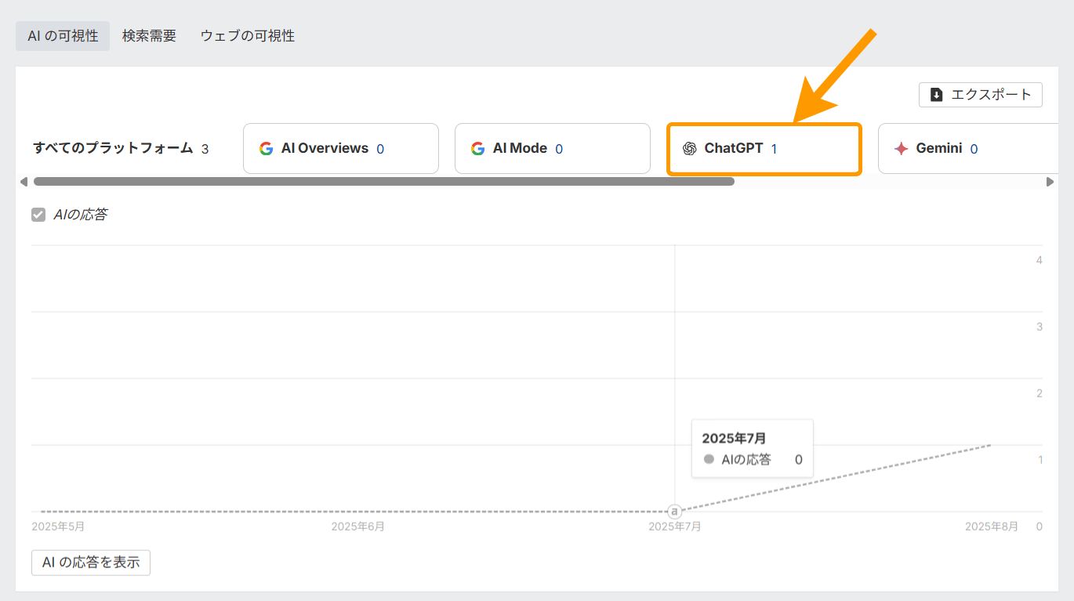Click the Google icon on the AI Mode card
1074x601 pixels.
coord(477,148)
